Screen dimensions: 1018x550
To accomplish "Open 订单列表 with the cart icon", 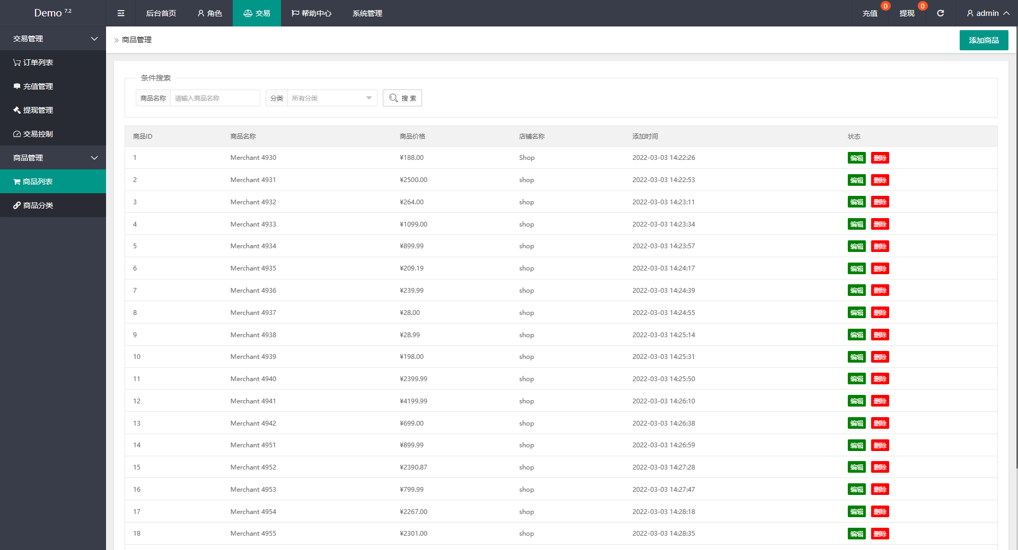I will click(x=33, y=62).
